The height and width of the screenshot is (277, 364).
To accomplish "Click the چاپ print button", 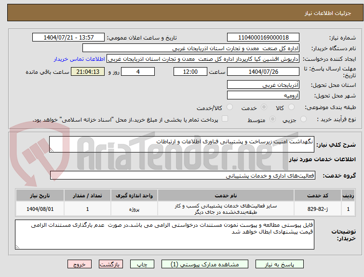I will [x=142, y=264].
